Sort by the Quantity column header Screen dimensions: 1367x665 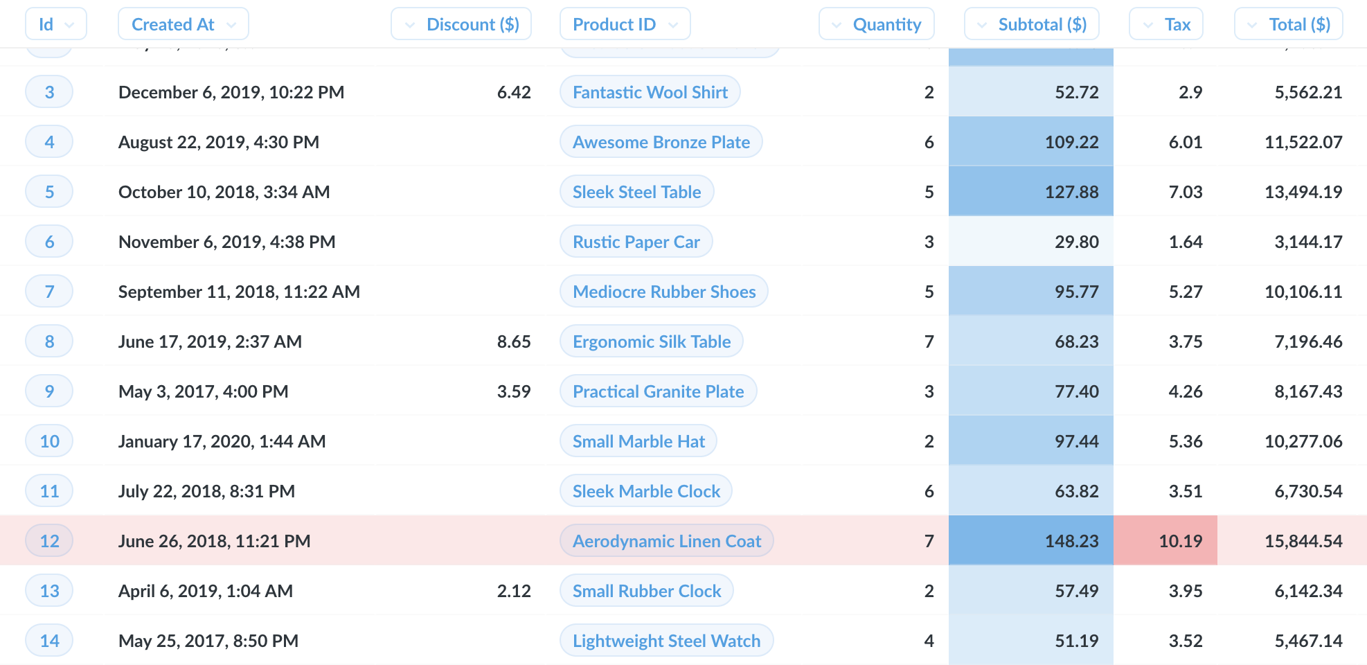point(877,24)
